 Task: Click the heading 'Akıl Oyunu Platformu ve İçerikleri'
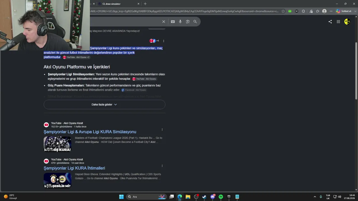click(77, 67)
